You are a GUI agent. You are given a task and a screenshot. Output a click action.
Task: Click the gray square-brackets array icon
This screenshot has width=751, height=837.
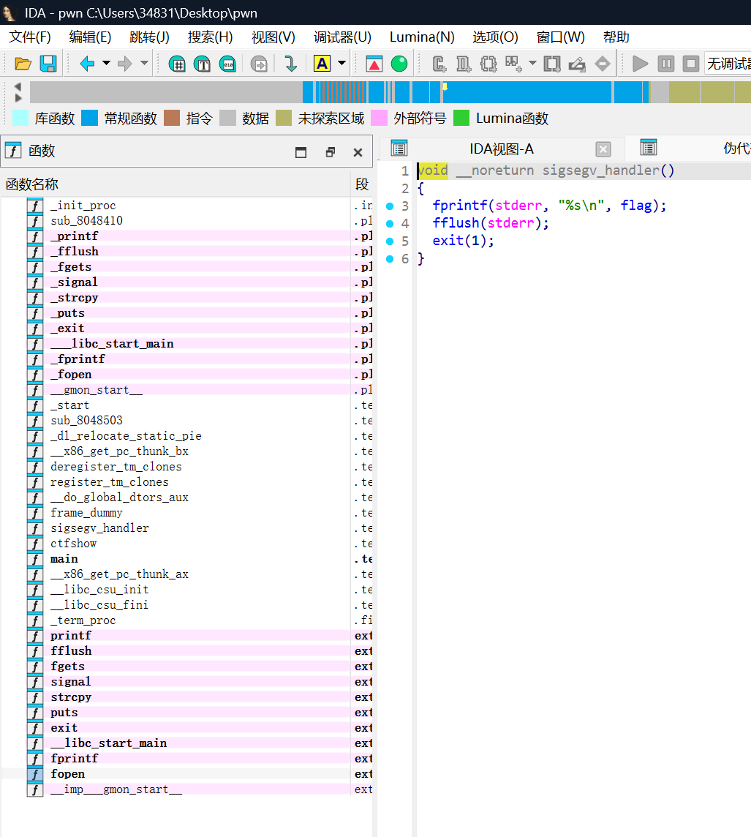pyautogui.click(x=552, y=64)
